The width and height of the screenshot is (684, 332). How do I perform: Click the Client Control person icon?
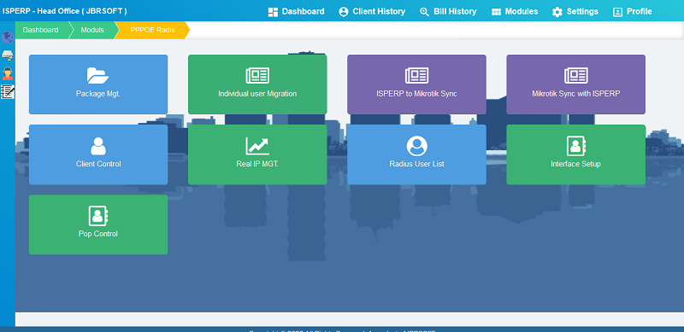coord(98,146)
